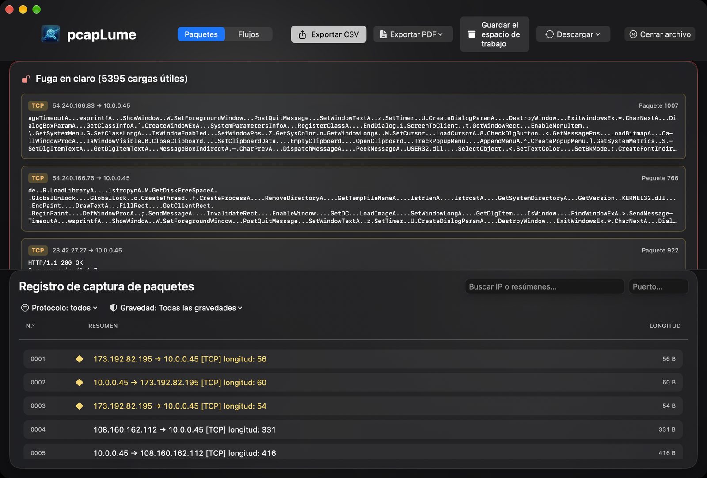
Task: Switch to the Paquetes tab
Action: [x=201, y=34]
